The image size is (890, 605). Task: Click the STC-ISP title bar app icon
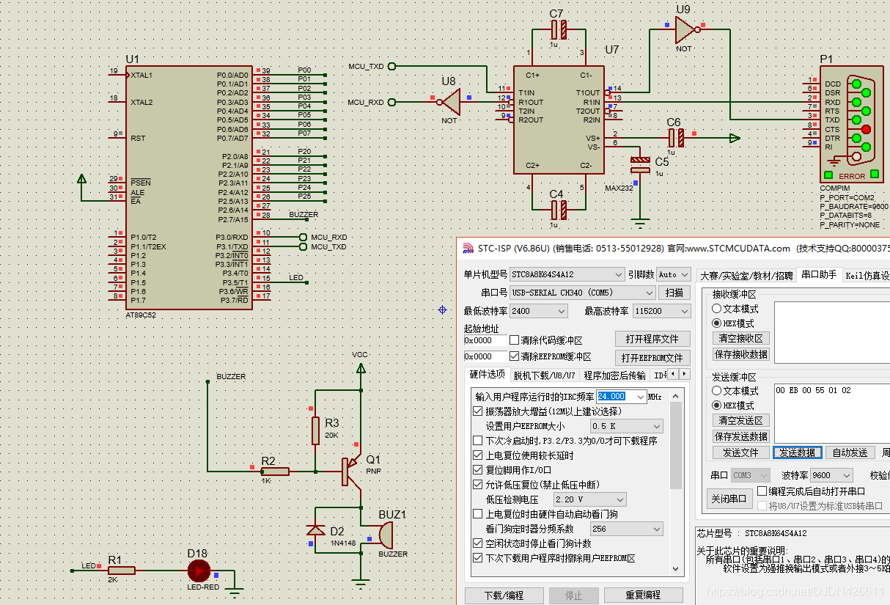[x=468, y=248]
